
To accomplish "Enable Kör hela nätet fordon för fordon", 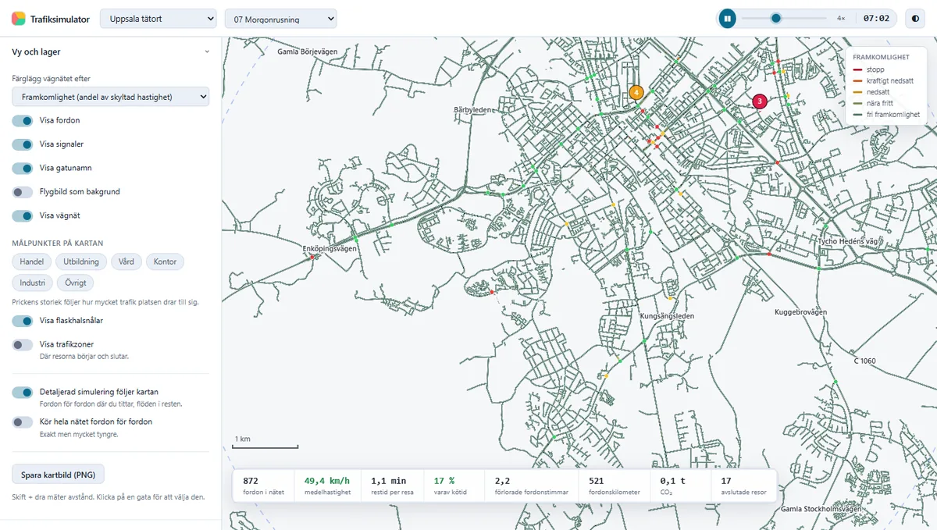I will [x=23, y=422].
